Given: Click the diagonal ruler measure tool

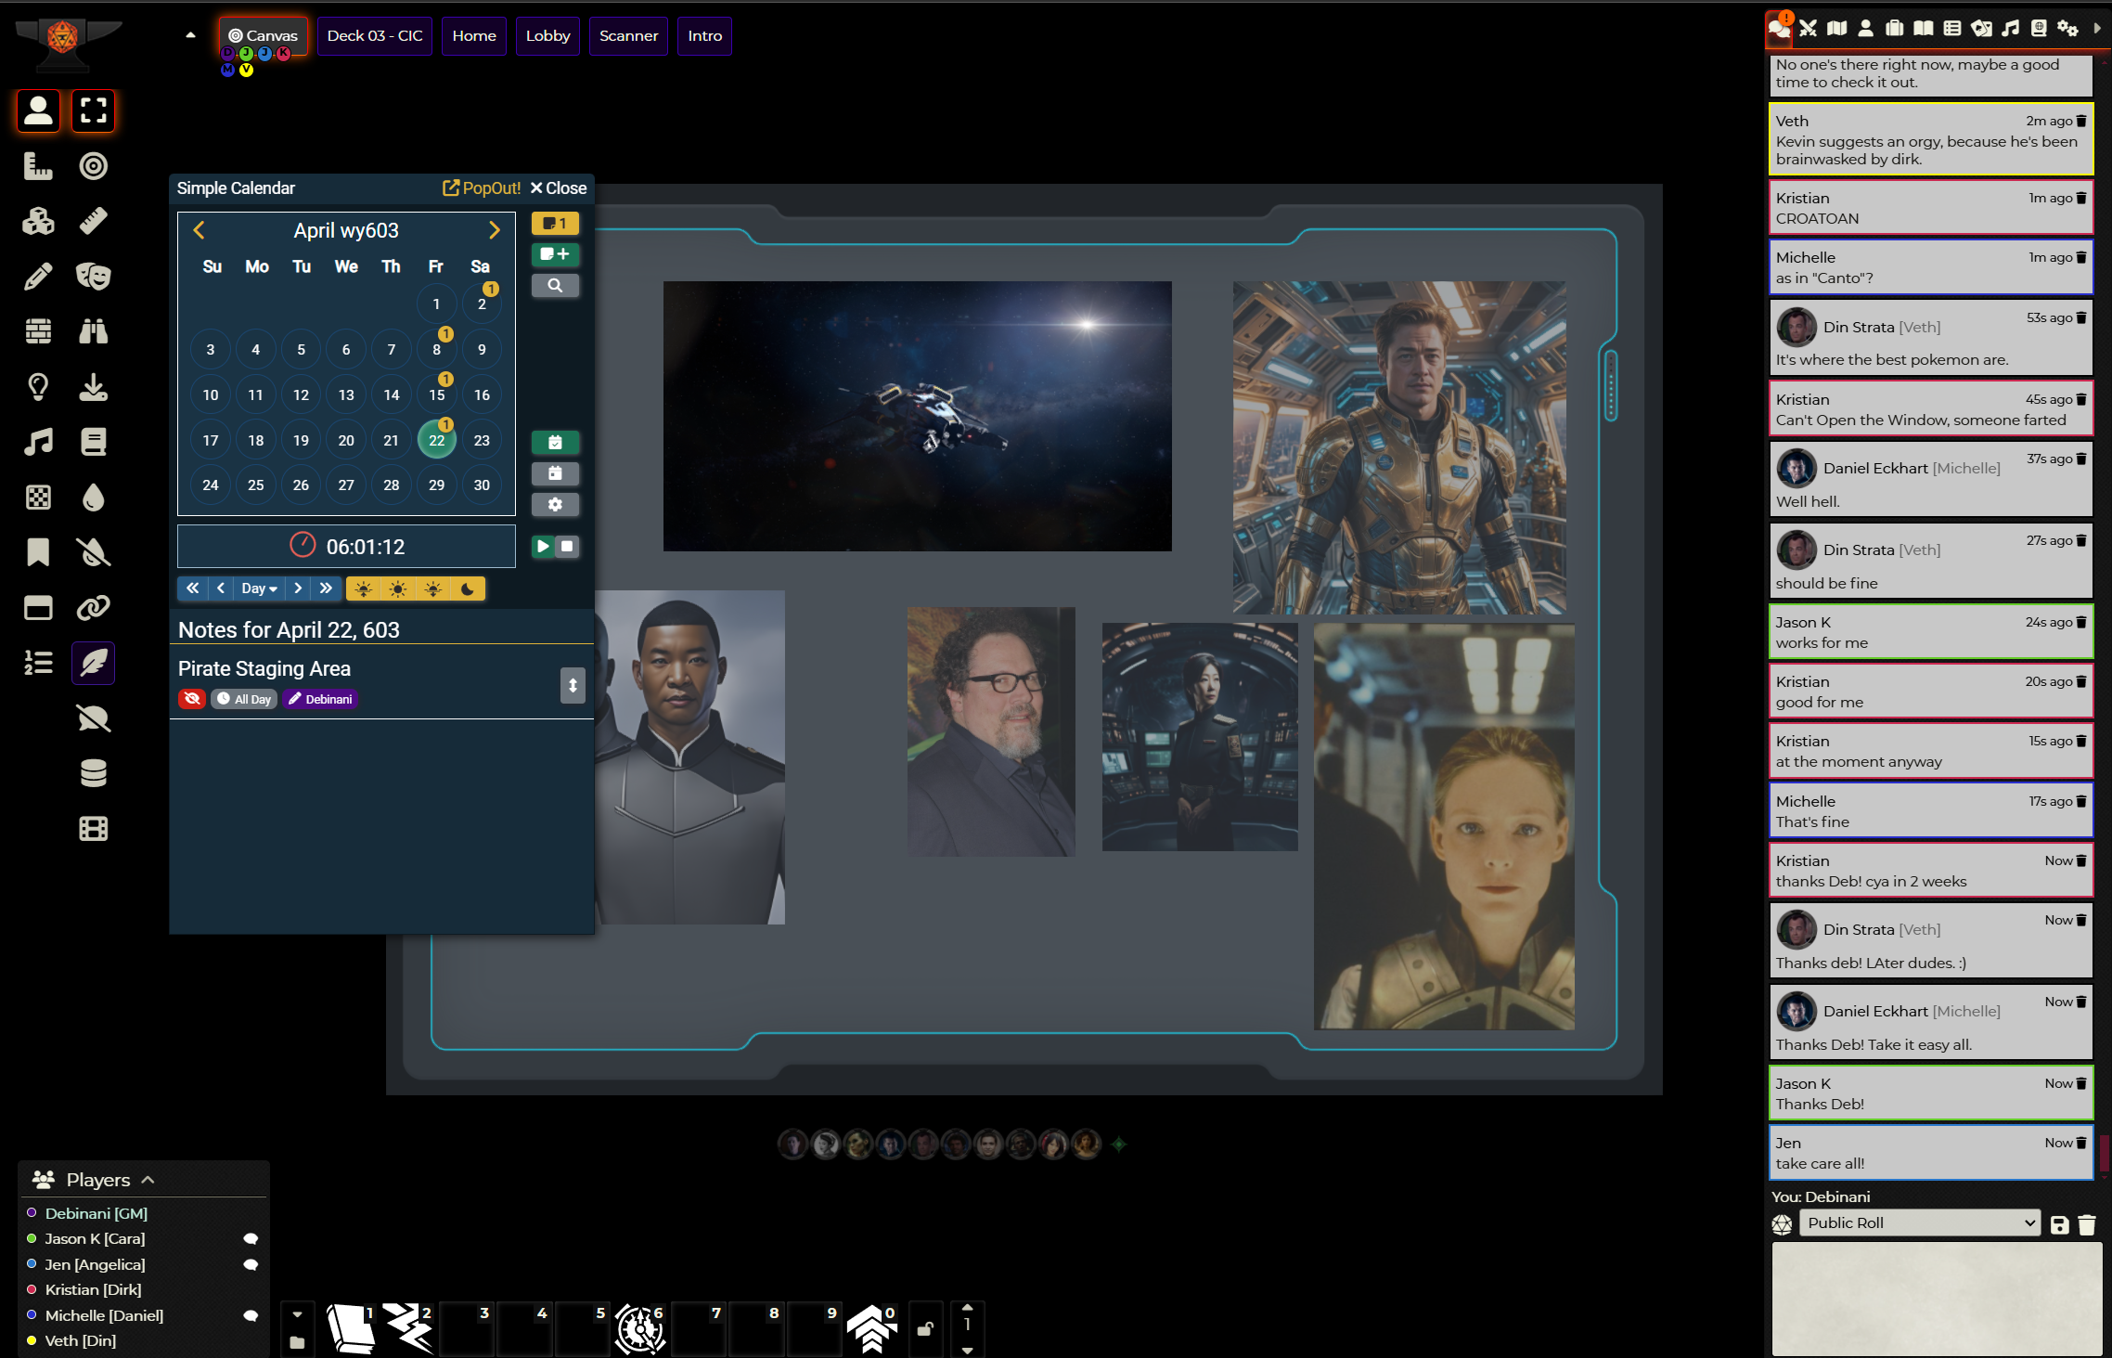Looking at the screenshot, I should point(93,221).
